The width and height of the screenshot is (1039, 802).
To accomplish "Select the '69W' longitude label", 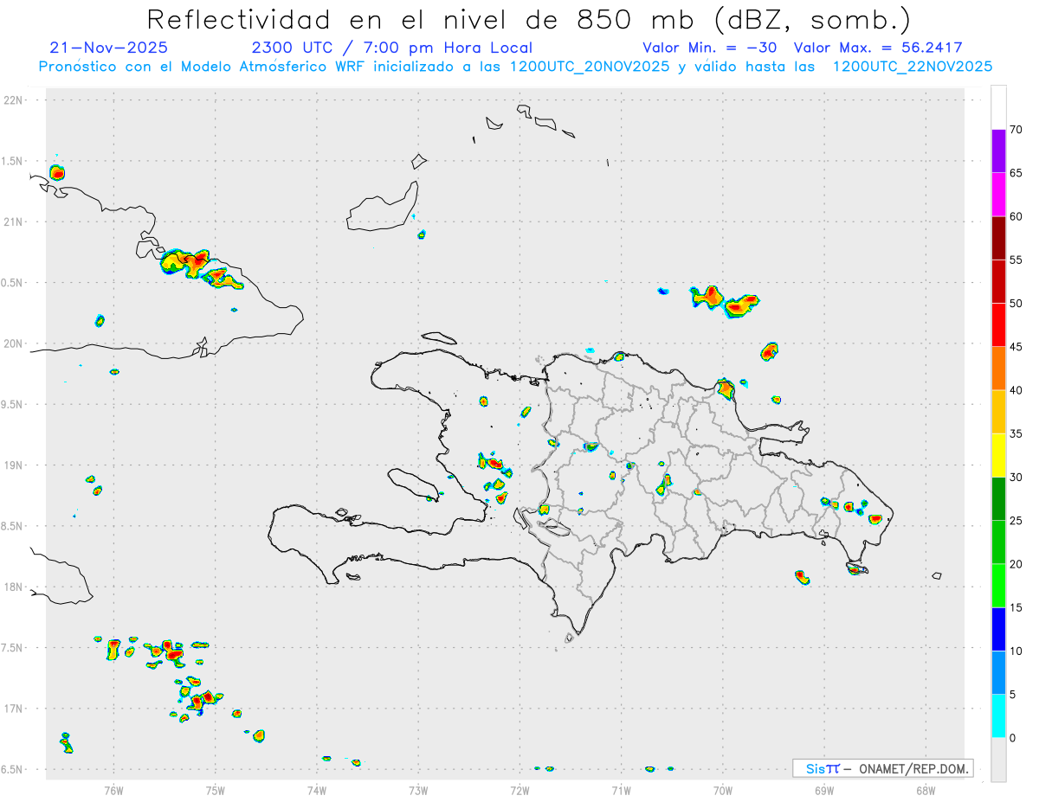I will pos(824,790).
